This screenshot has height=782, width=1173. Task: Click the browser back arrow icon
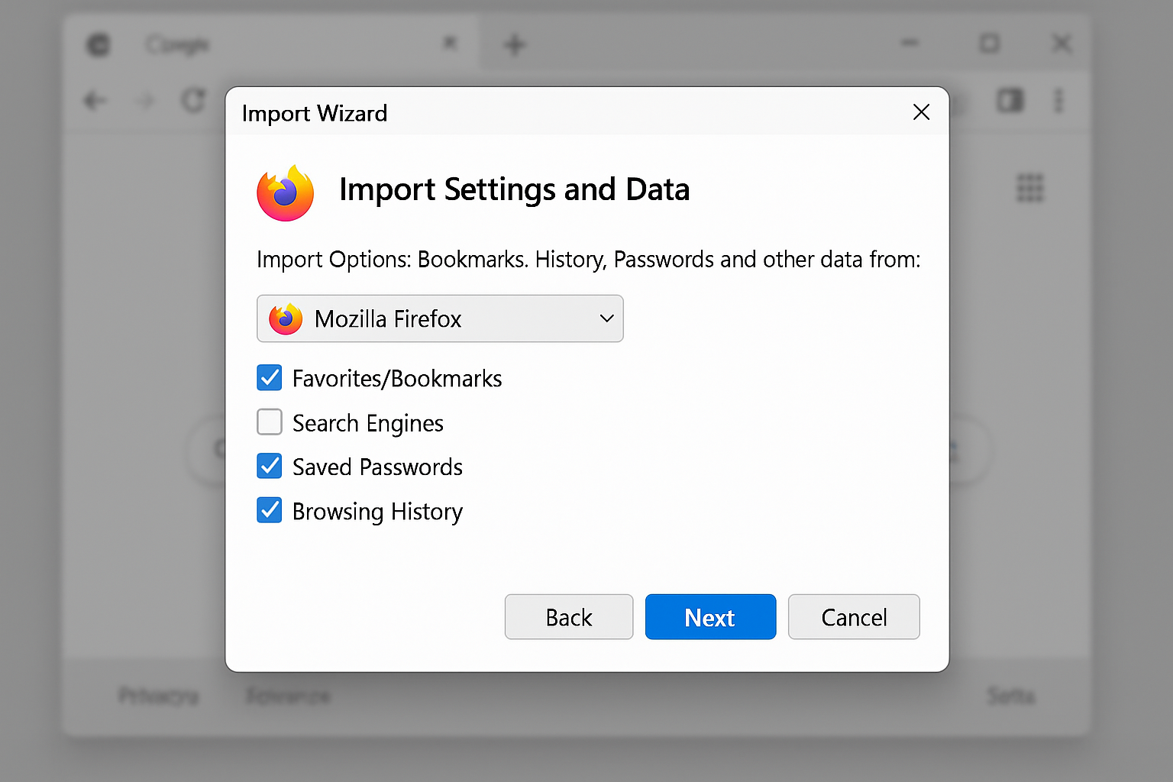point(94,100)
